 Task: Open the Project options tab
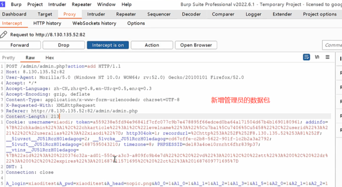[320, 14]
